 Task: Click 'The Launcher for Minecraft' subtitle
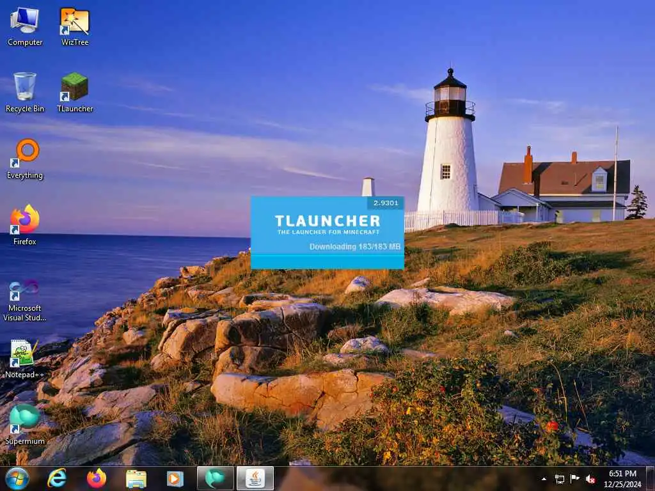[328, 231]
